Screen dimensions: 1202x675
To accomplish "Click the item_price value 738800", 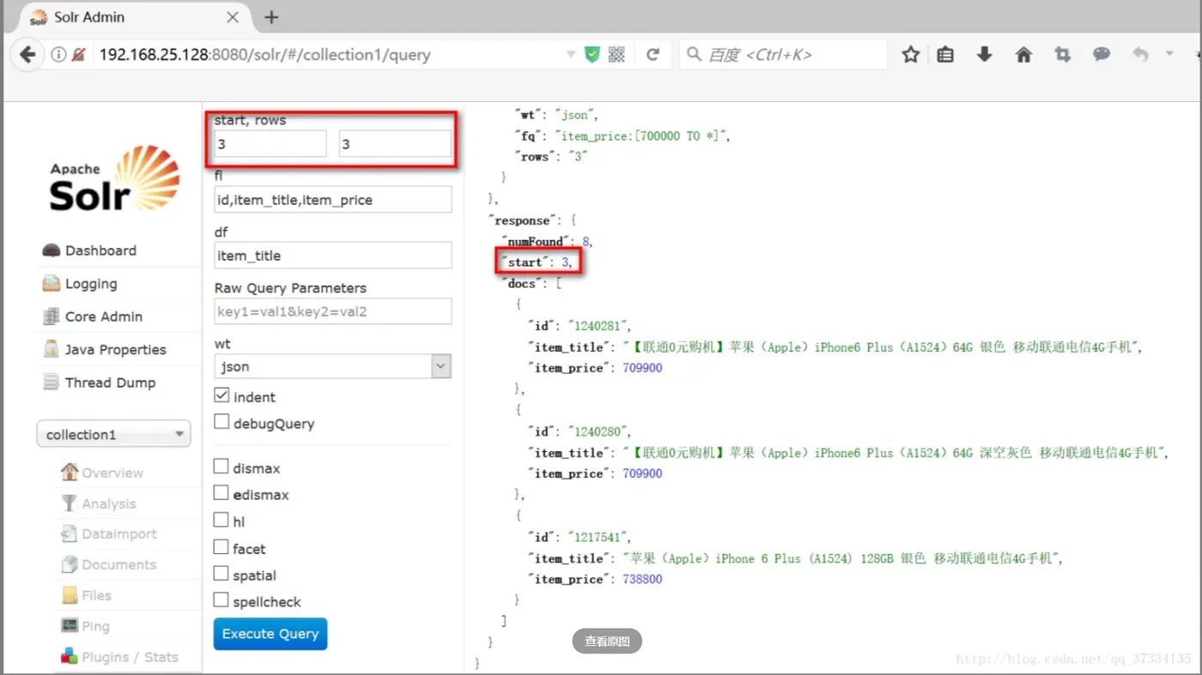I will pos(642,580).
